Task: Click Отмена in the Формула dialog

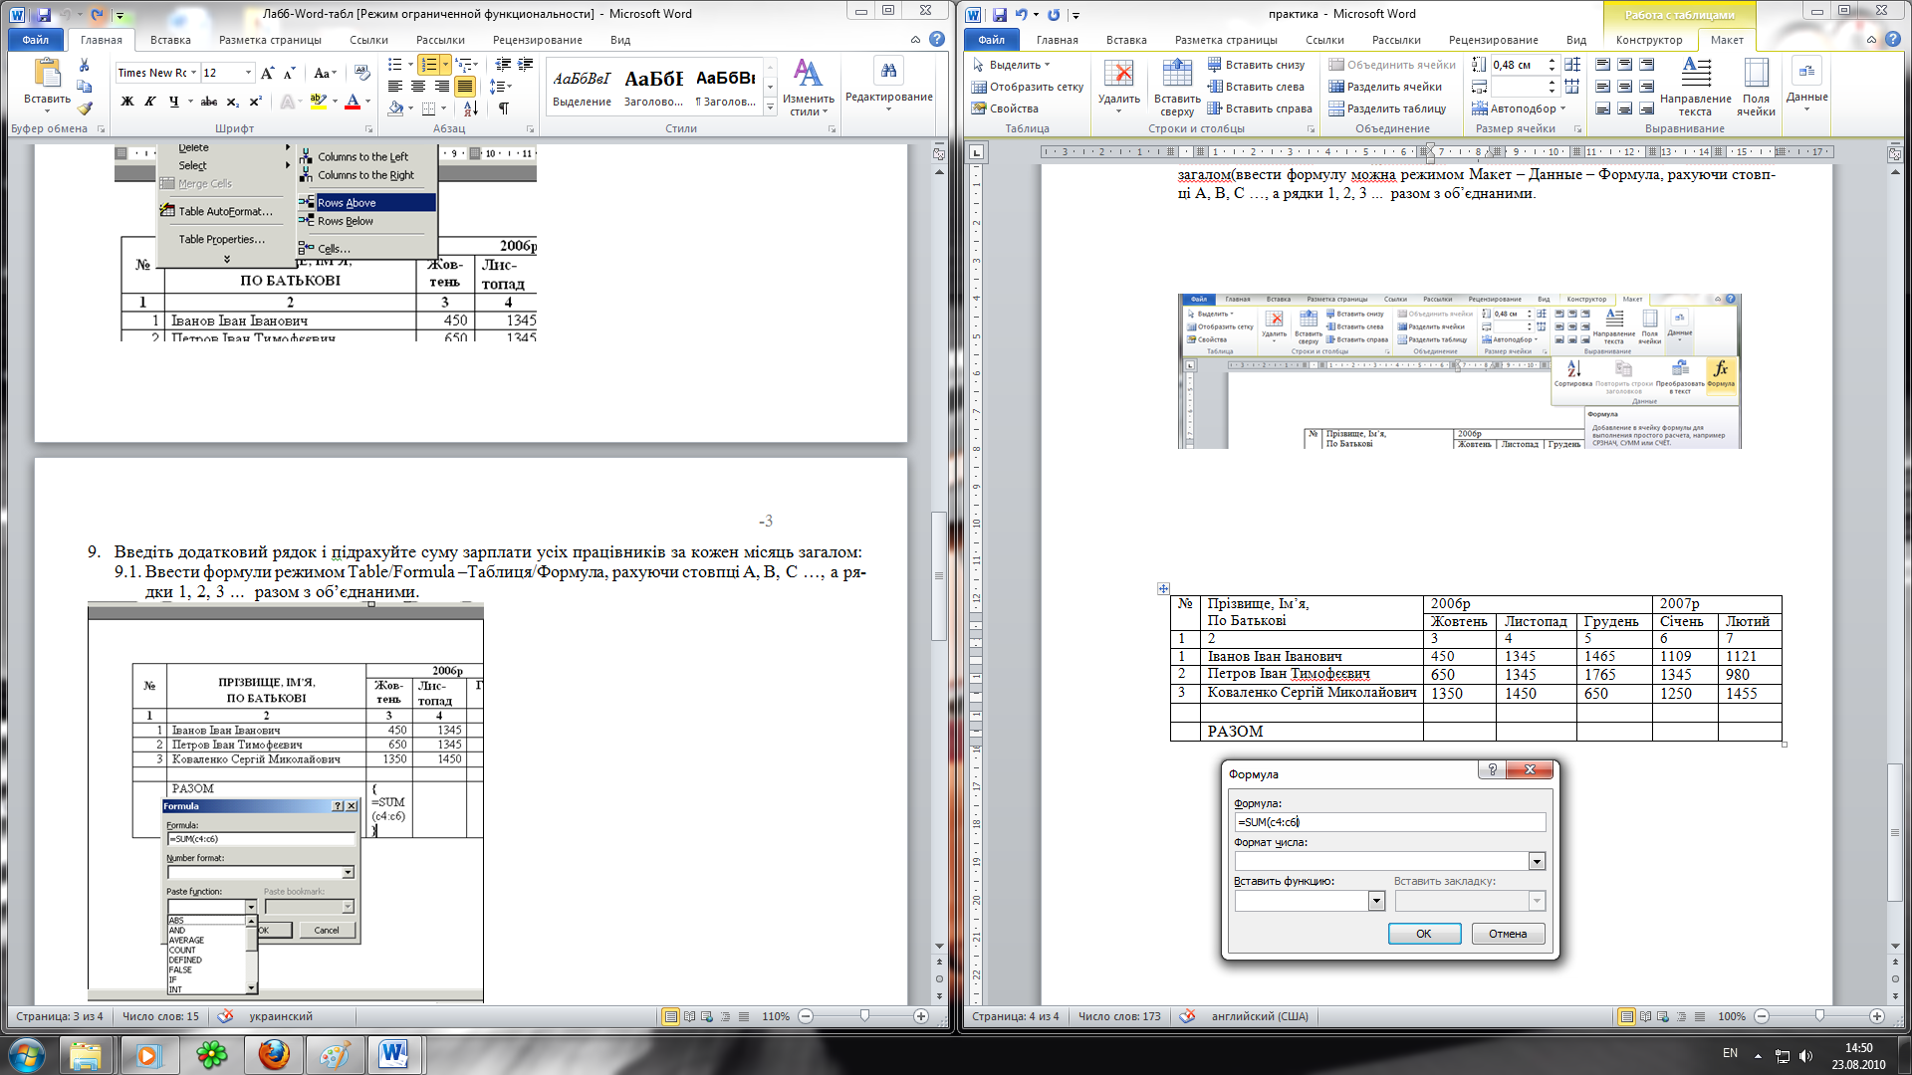Action: [x=1508, y=934]
